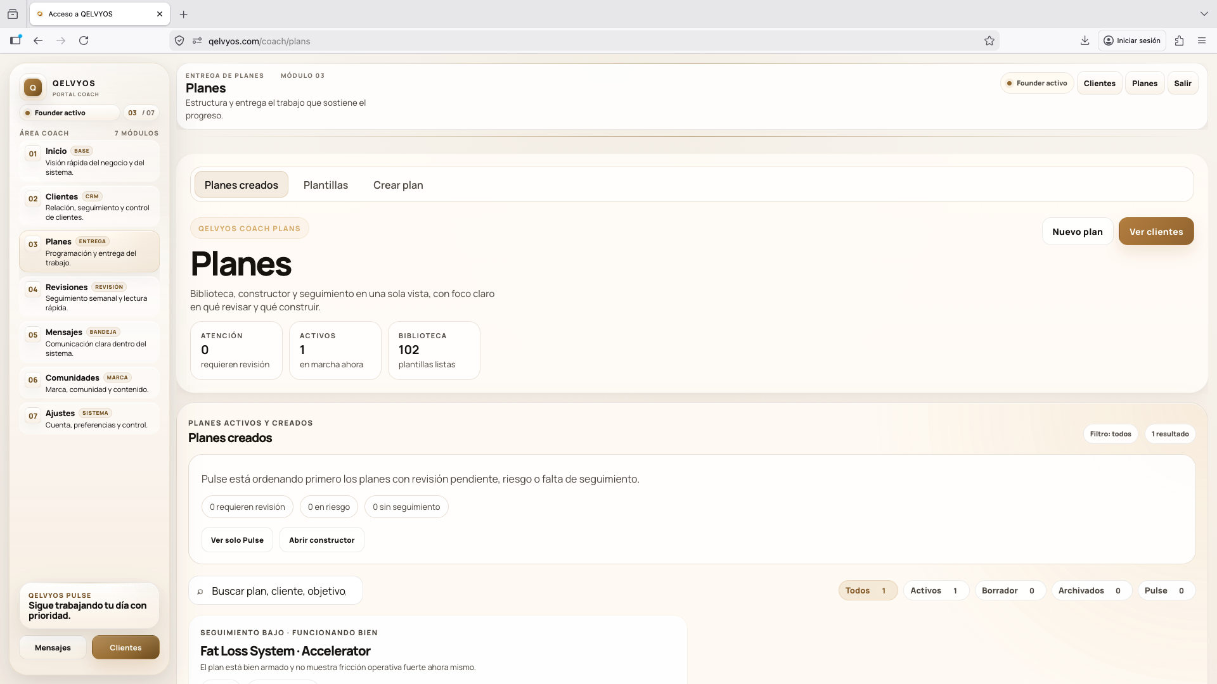Click the Nuevo plan button
Image resolution: width=1217 pixels, height=684 pixels.
[x=1077, y=232]
